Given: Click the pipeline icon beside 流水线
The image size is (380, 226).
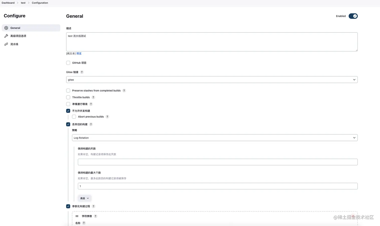Looking at the screenshot, I should point(6,44).
